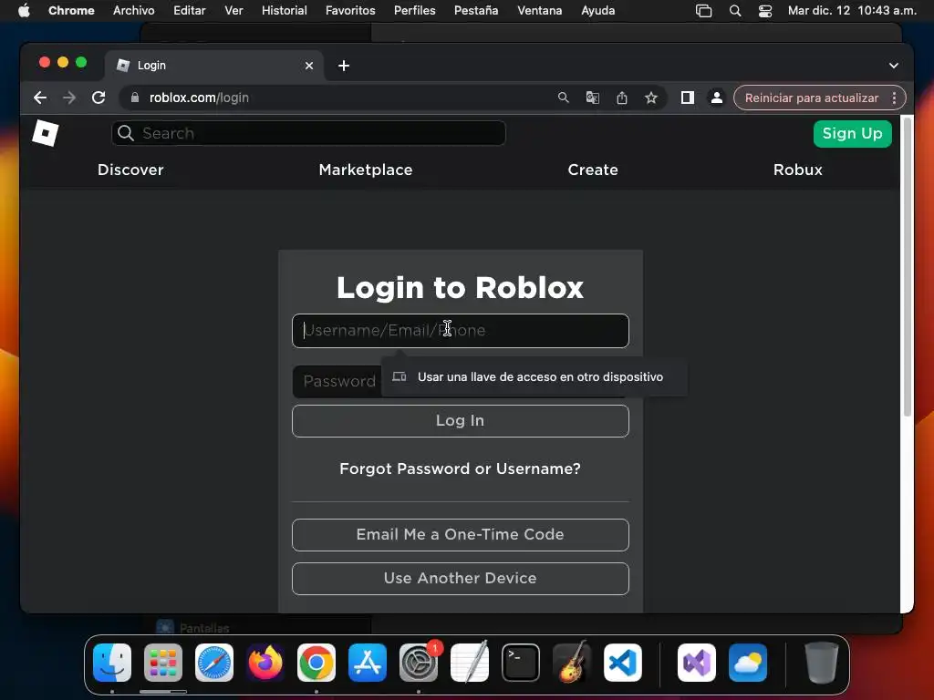The height and width of the screenshot is (700, 934).
Task: Close the Login tab
Action: pyautogui.click(x=309, y=66)
